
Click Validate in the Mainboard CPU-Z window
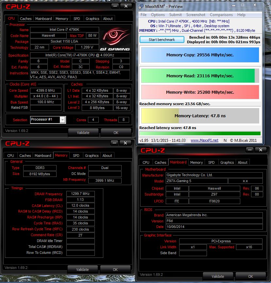click(218, 276)
